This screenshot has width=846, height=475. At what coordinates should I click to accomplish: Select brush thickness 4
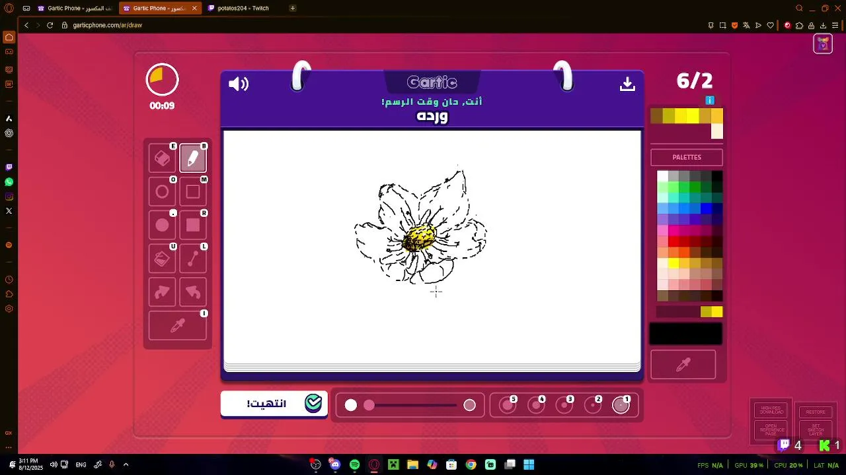tap(536, 405)
